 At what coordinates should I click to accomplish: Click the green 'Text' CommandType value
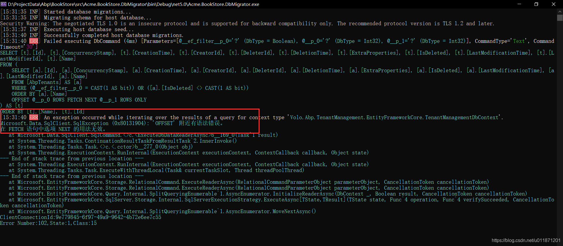[x=519, y=41]
